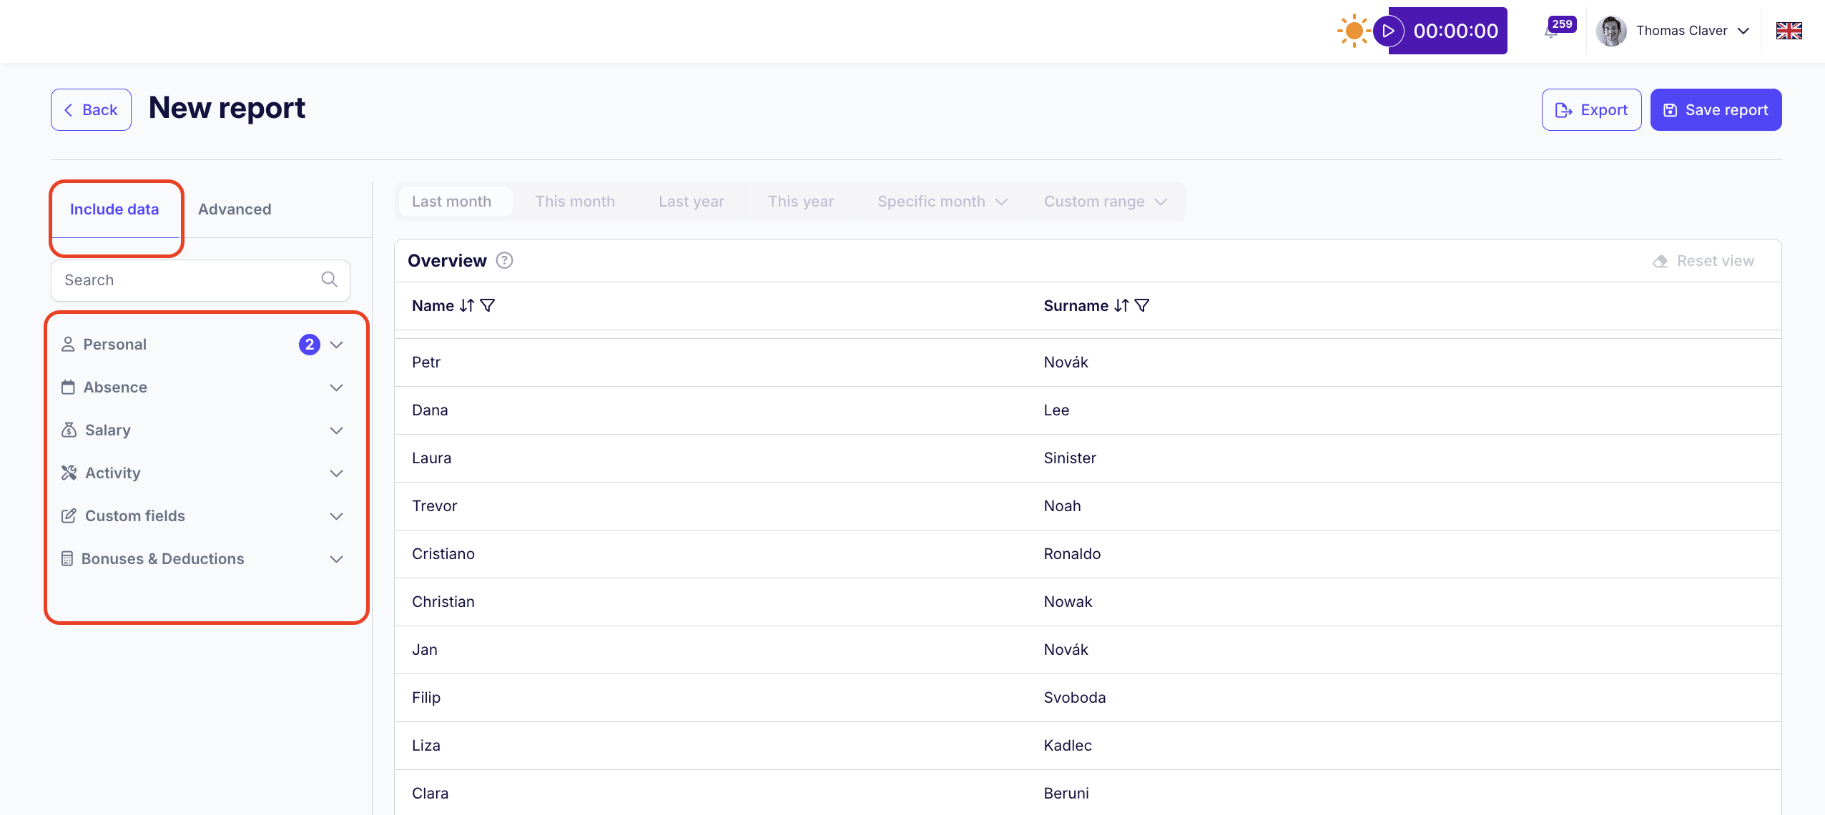This screenshot has height=815, width=1825.
Task: Sort by Surname using sort arrows
Action: pos(1121,306)
